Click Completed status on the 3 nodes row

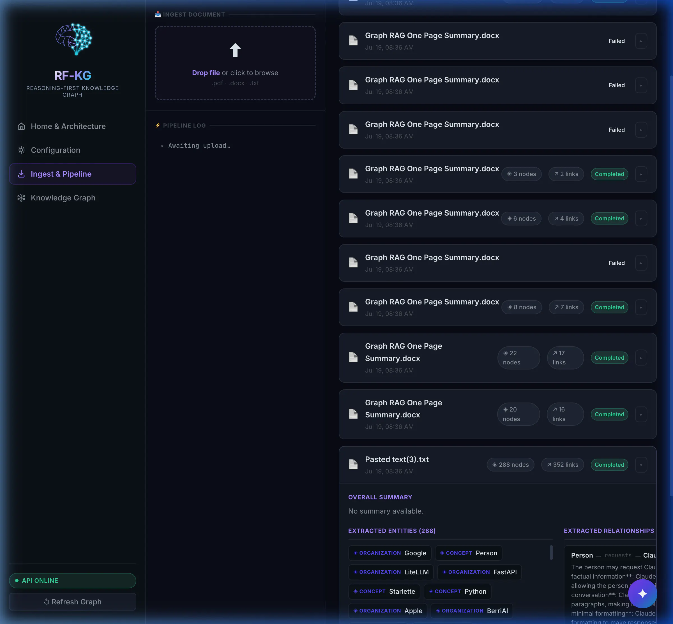[x=609, y=174]
